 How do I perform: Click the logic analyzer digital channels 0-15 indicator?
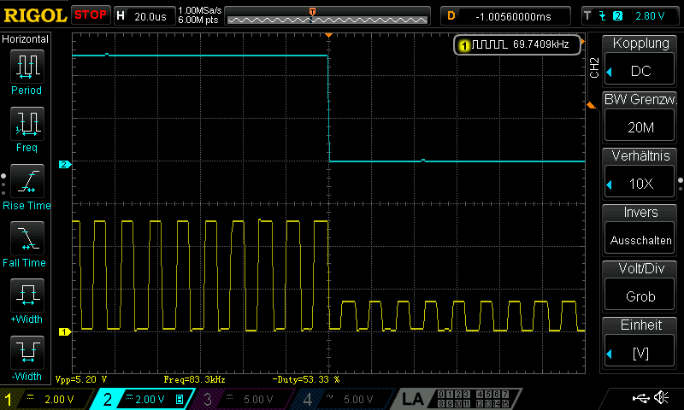click(x=474, y=399)
